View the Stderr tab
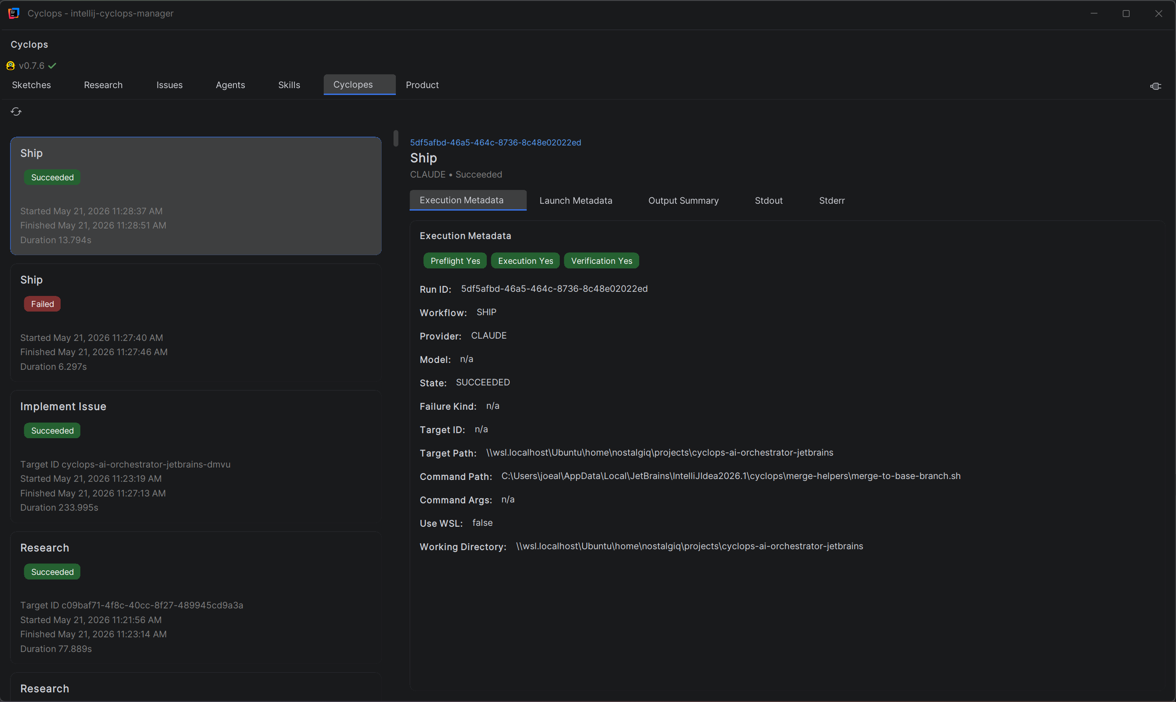The height and width of the screenshot is (702, 1176). click(832, 201)
